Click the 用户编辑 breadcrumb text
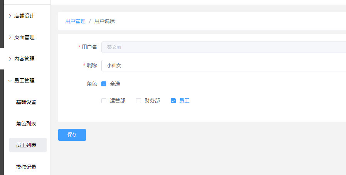 (104, 21)
